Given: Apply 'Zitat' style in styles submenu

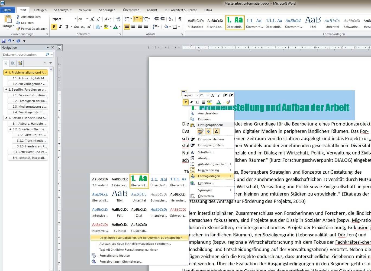Looking at the screenshot, I should (x=139, y=211).
